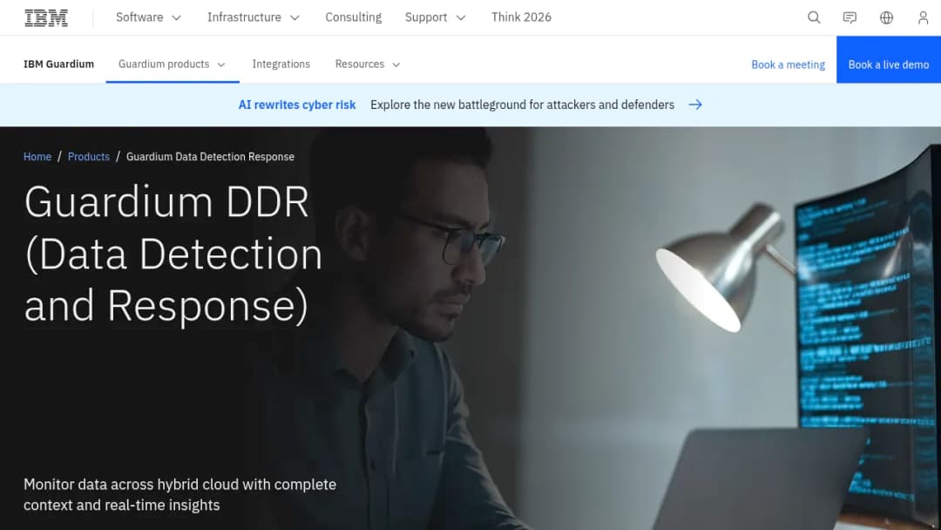
Task: Click the arrow icon in AI banner
Action: [x=695, y=105]
